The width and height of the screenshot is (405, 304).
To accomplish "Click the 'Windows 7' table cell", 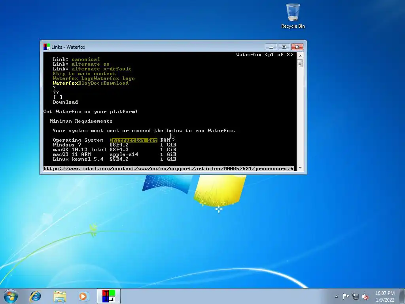I will tap(67, 145).
